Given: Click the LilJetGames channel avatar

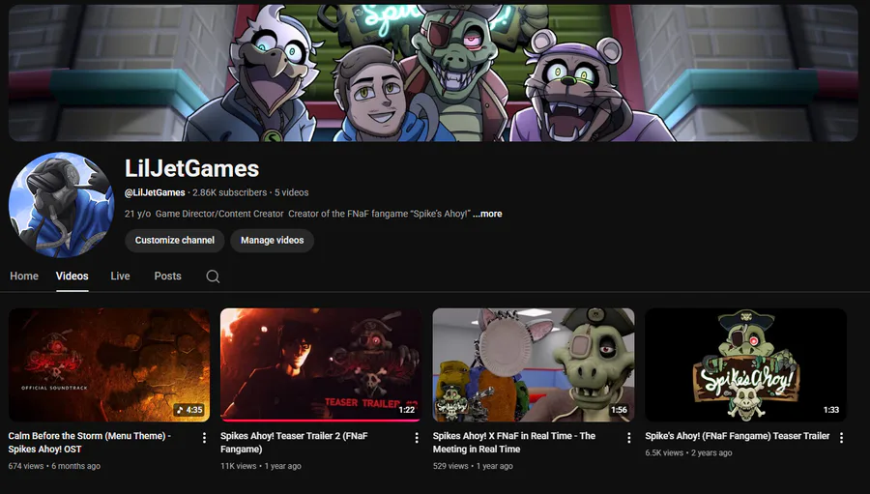Looking at the screenshot, I should [62, 205].
